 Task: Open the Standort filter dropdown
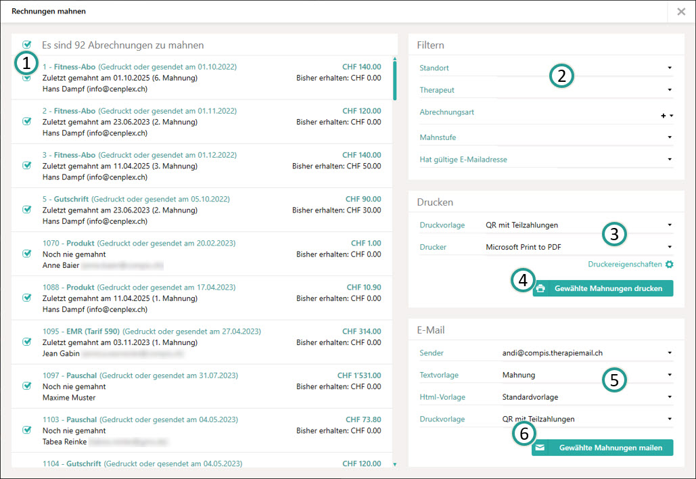670,68
